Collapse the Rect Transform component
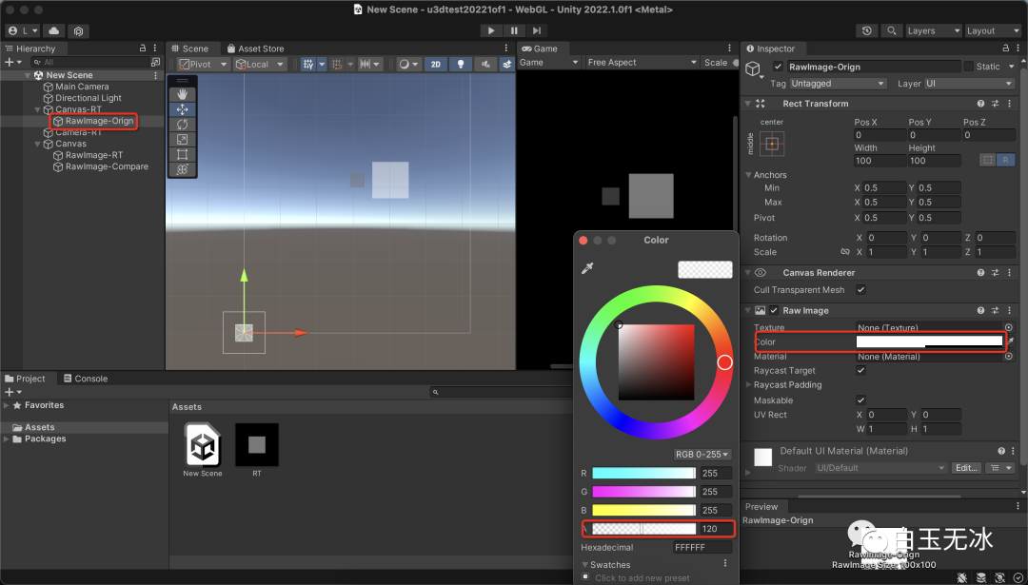Screen dimensions: 1028x585 coord(748,104)
